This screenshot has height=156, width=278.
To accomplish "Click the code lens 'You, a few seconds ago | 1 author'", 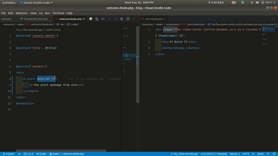I will pos(38,30).
